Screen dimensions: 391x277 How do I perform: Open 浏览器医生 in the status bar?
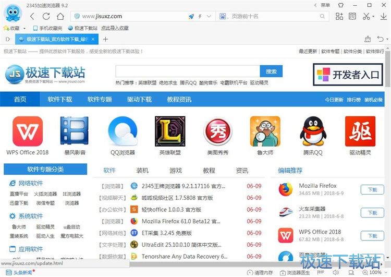click(x=295, y=272)
